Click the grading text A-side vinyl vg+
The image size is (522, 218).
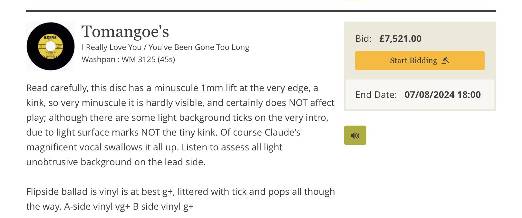click(x=97, y=206)
